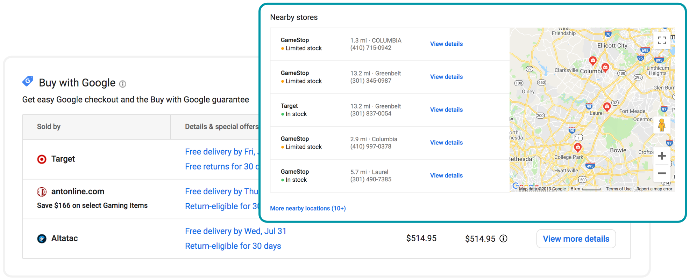The height and width of the screenshot is (279, 689).
Task: Click the map pin near College Park
Action: tap(578, 148)
